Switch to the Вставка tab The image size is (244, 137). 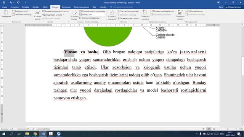26,7
